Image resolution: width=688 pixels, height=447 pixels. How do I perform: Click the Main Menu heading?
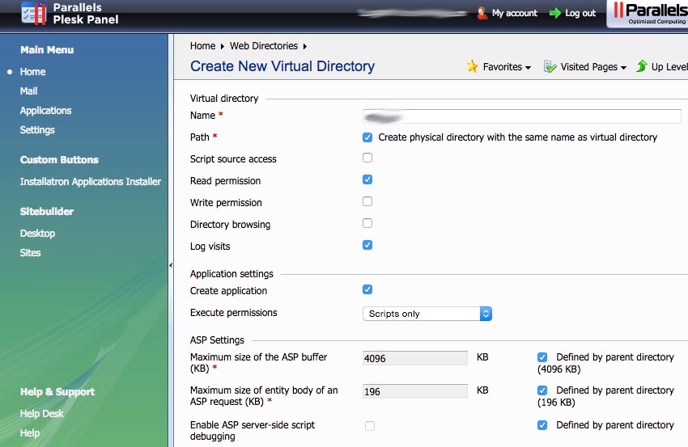pos(47,50)
